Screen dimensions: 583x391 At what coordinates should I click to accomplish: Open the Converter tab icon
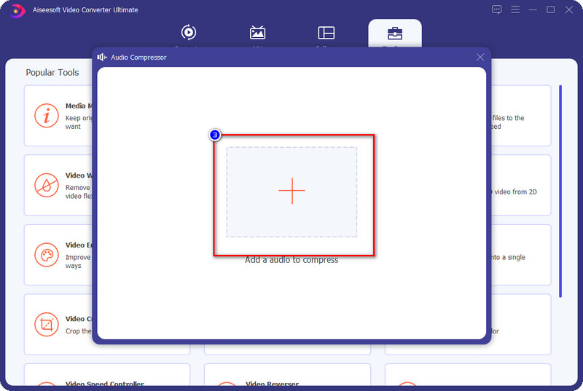pyautogui.click(x=189, y=33)
